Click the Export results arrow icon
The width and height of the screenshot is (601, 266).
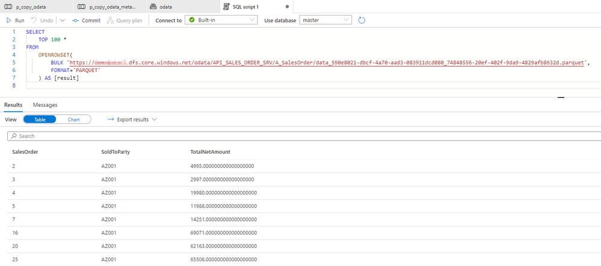(110, 119)
